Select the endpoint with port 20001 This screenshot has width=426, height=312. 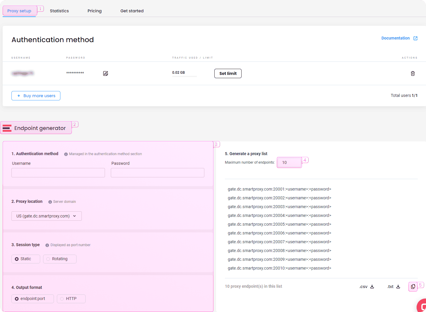coord(279,189)
